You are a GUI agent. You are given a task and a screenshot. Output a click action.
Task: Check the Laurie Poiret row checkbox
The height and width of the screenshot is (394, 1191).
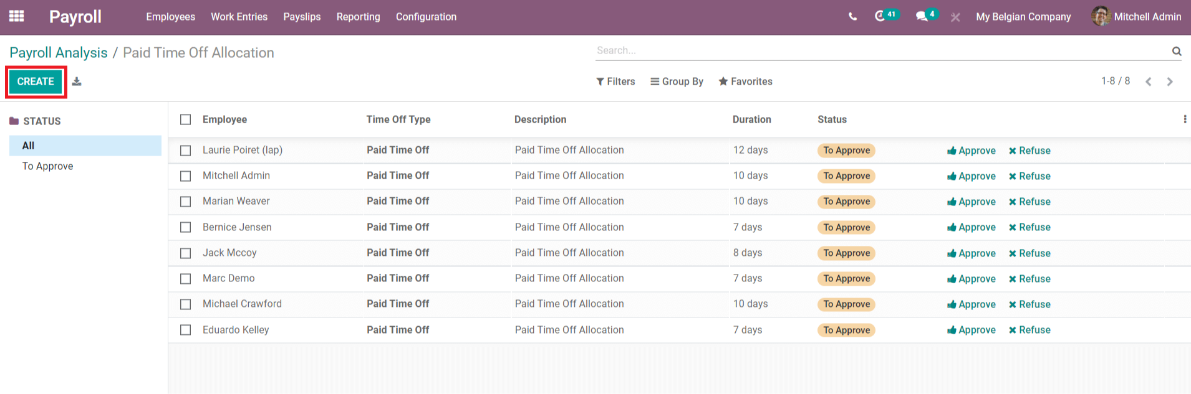[x=186, y=151]
